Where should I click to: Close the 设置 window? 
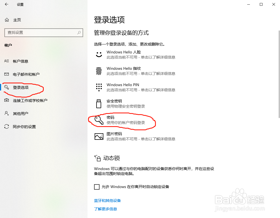273,4
